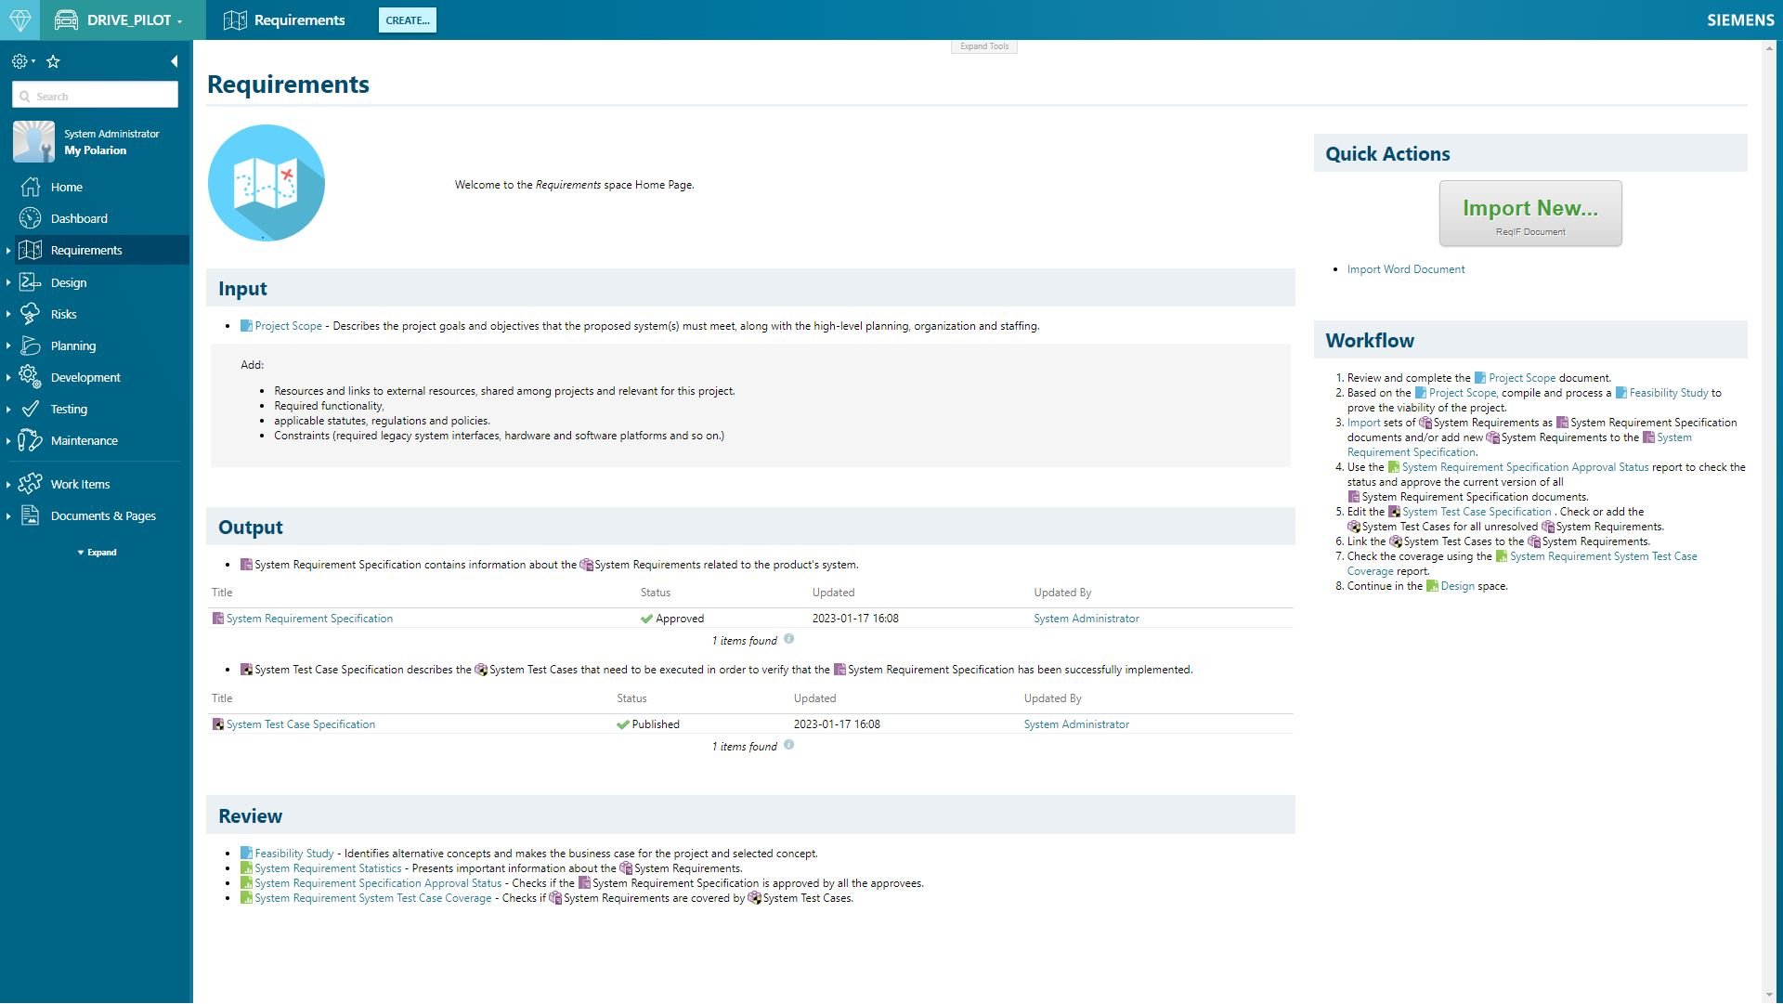Screen dimensions: 1783x1004
Task: Select the Work Items sidebar icon
Action: 31,482
